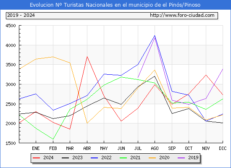Select the 2020 legend label
231x168 pixels.
tap(164, 157)
